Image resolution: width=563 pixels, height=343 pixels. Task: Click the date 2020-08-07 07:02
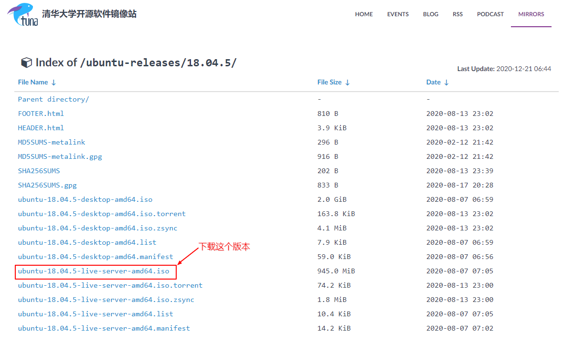(x=459, y=328)
